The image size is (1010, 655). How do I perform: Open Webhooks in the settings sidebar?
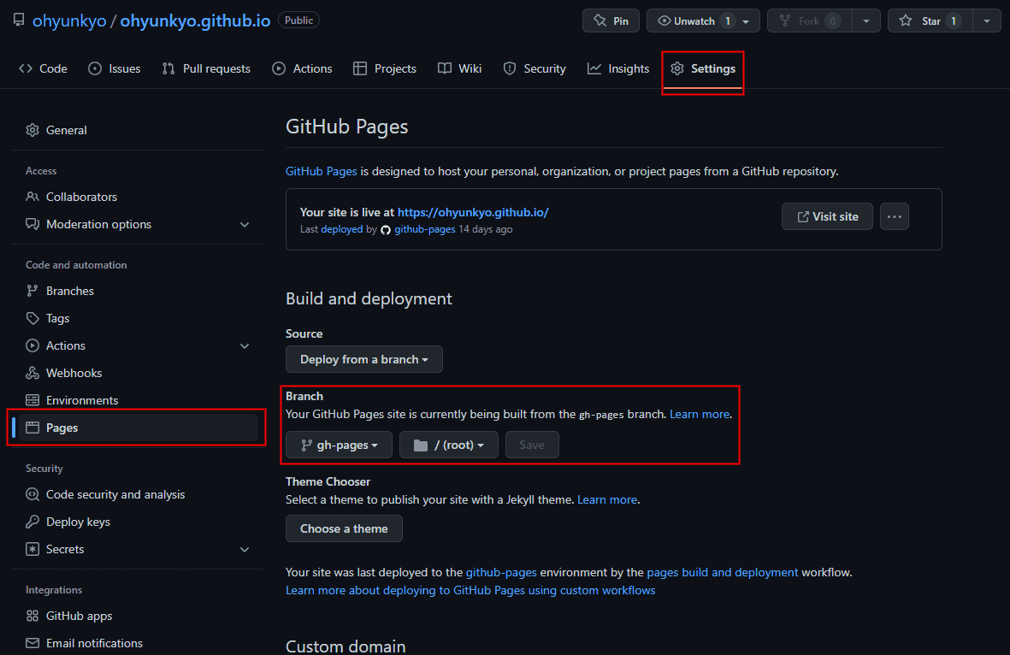click(x=139, y=373)
